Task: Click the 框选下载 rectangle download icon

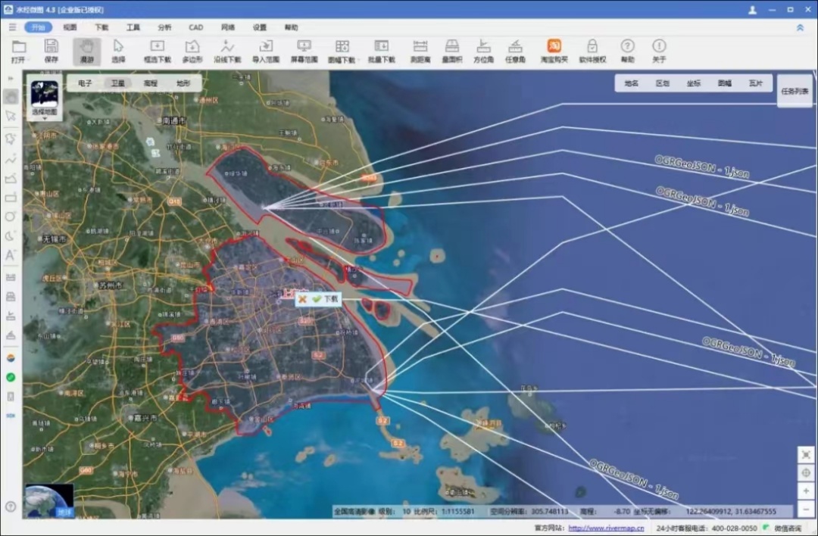Action: (157, 50)
